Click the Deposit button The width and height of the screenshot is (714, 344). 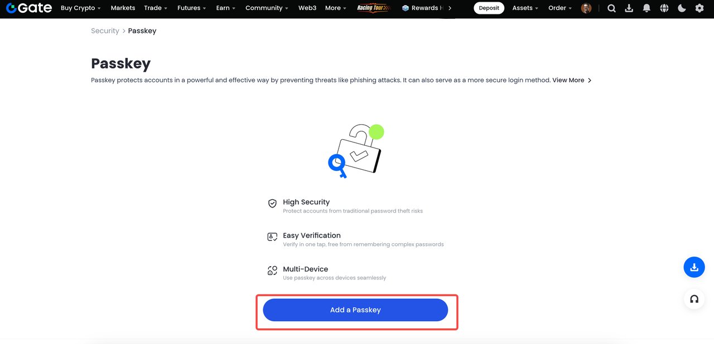click(489, 8)
